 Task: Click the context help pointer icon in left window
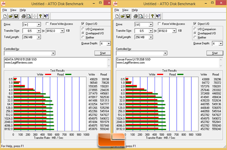(46, 16)
